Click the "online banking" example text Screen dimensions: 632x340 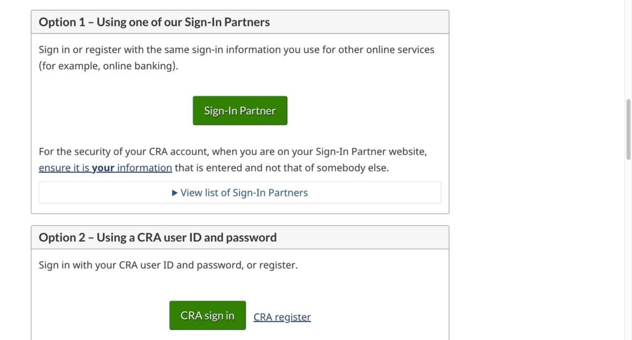(x=142, y=66)
